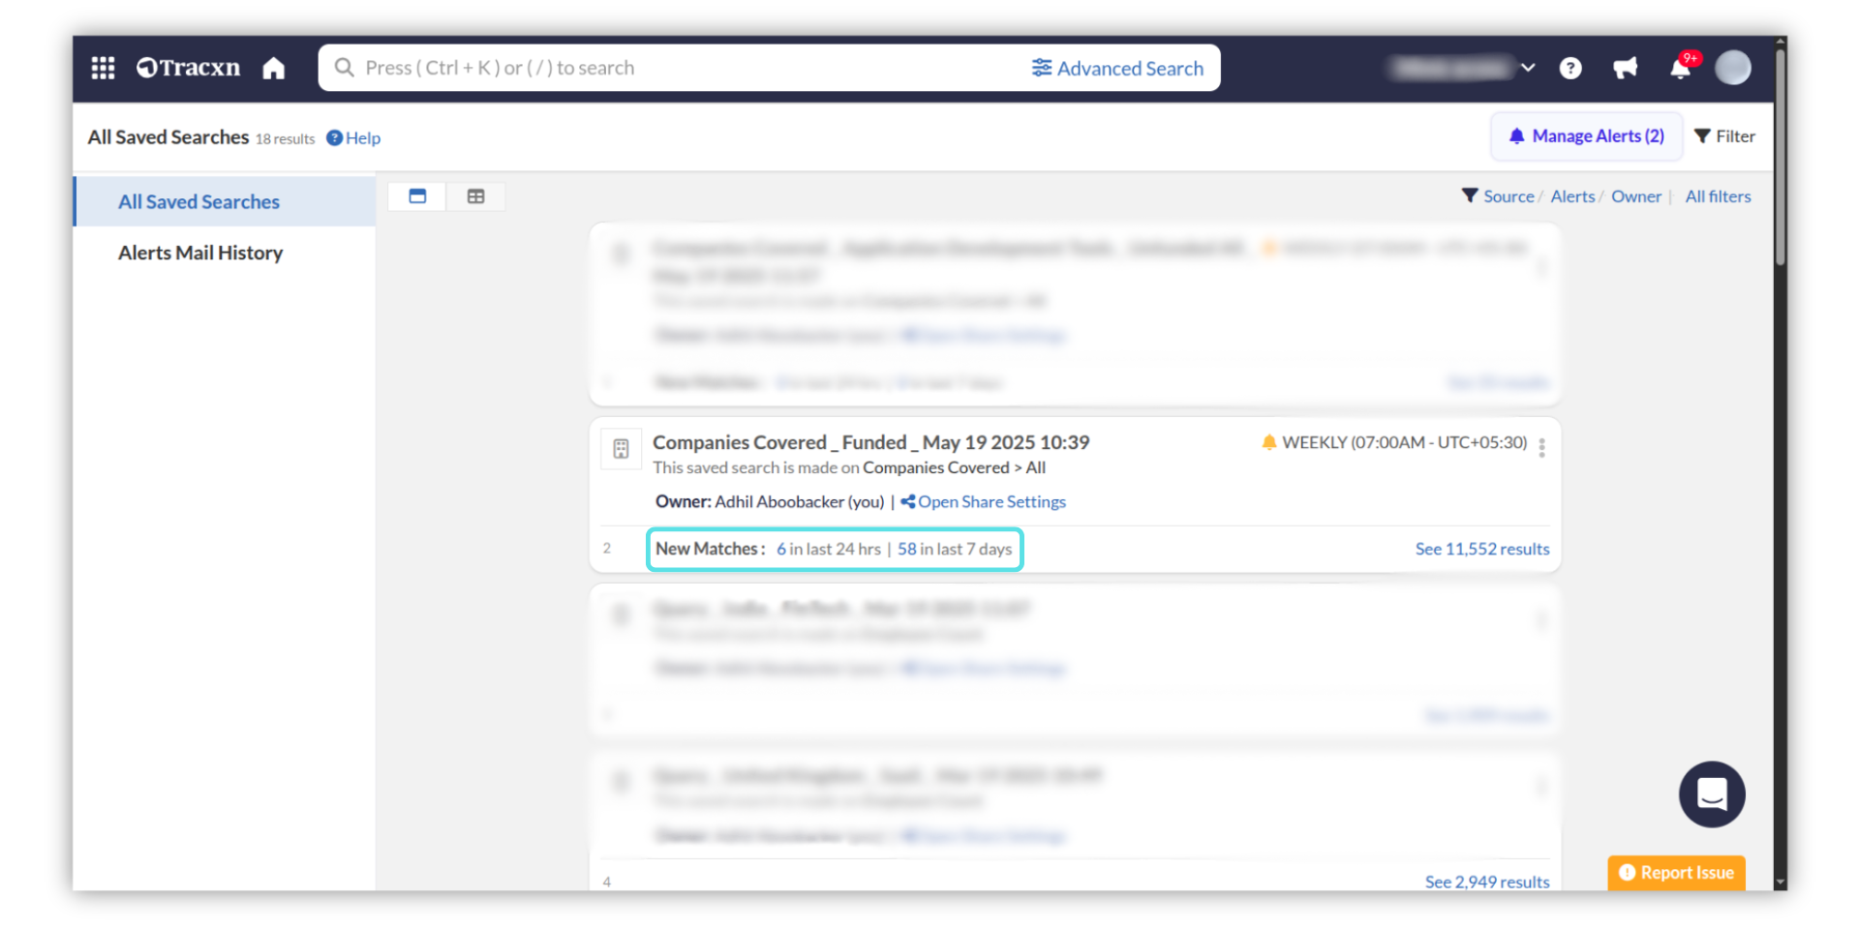Open the Filter dropdown
Viewport: 1859px width, 929px height.
click(1724, 136)
